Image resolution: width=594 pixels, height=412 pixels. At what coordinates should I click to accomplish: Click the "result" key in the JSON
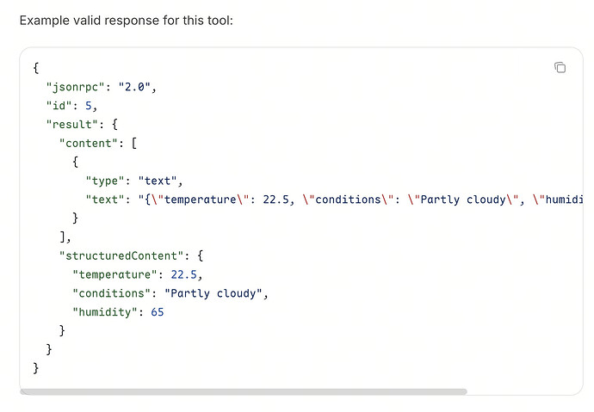72,125
